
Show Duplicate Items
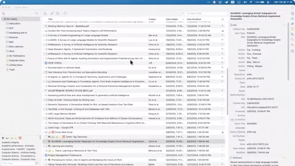(21, 61)
